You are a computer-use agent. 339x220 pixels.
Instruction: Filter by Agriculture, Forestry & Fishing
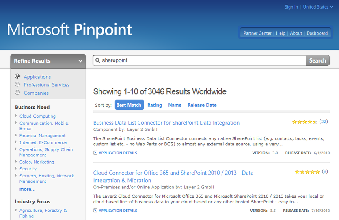pyautogui.click(x=43, y=213)
